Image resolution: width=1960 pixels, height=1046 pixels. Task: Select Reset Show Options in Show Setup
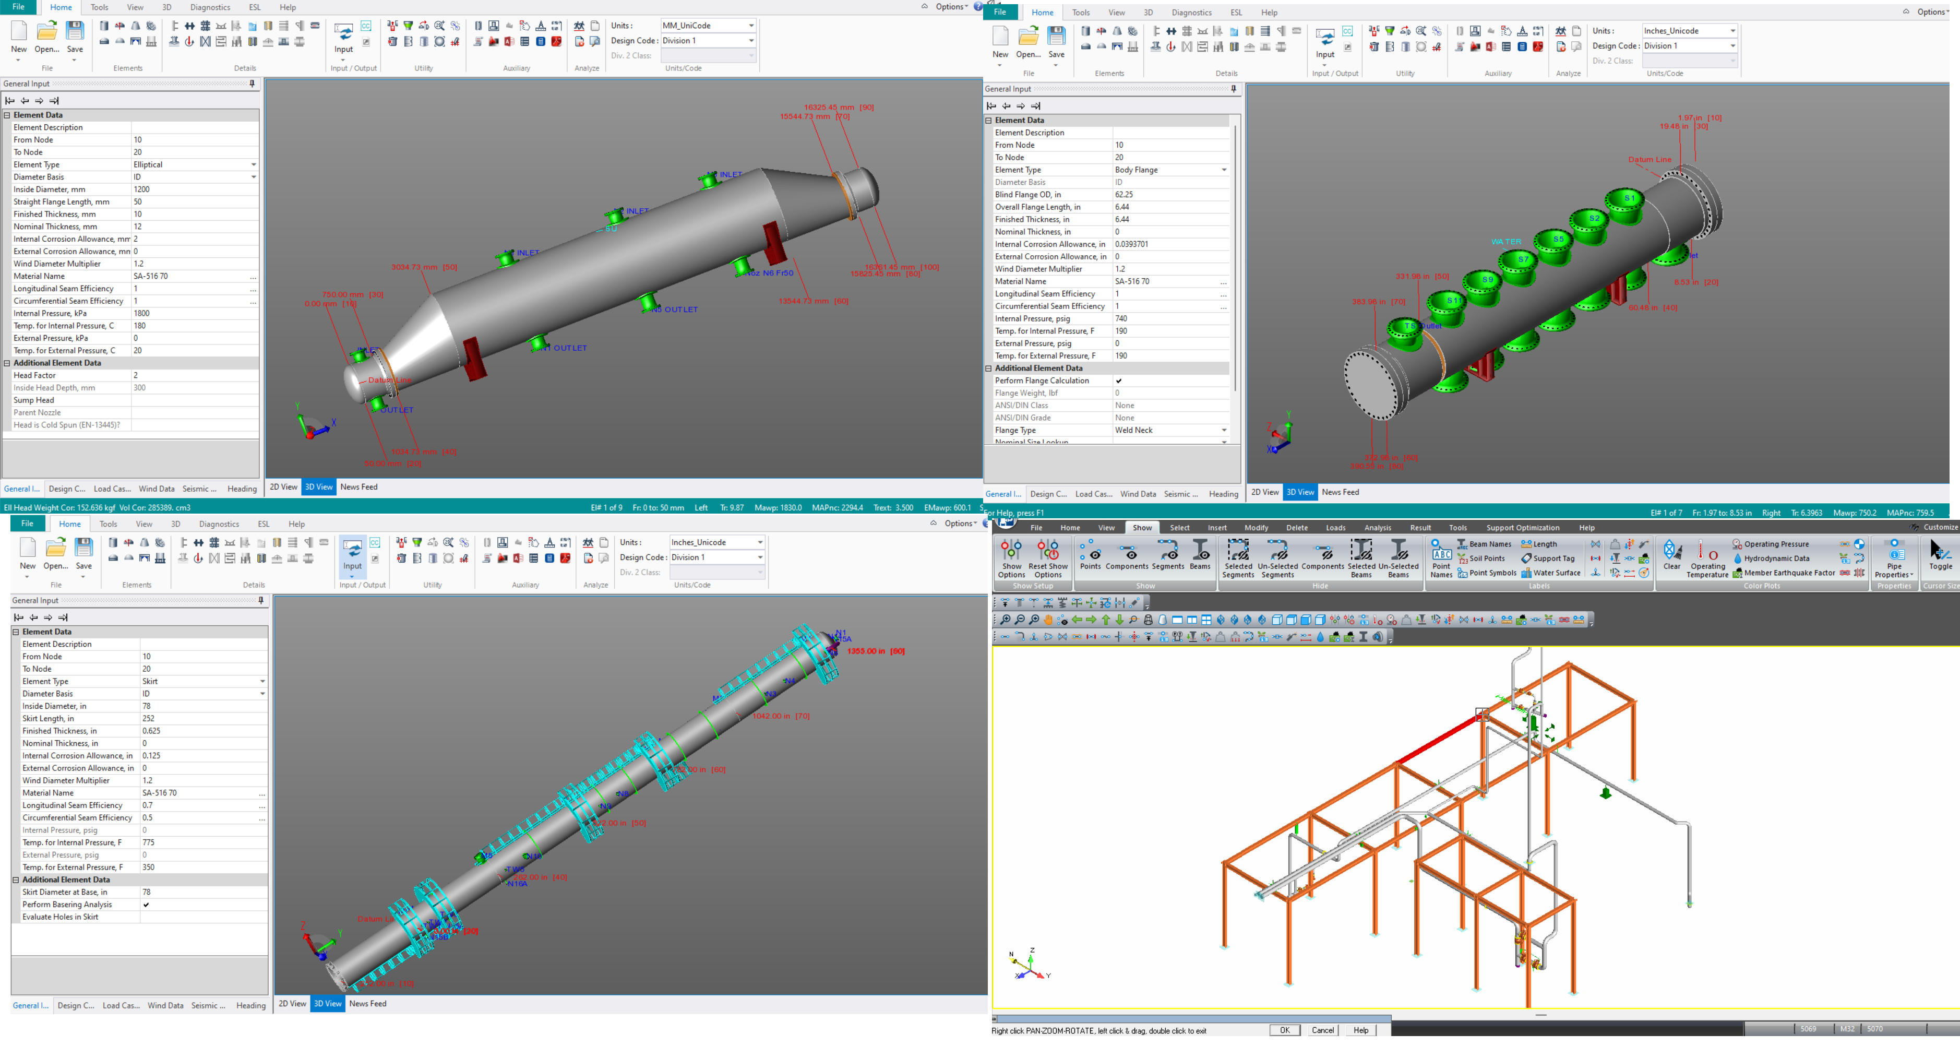click(x=1048, y=553)
